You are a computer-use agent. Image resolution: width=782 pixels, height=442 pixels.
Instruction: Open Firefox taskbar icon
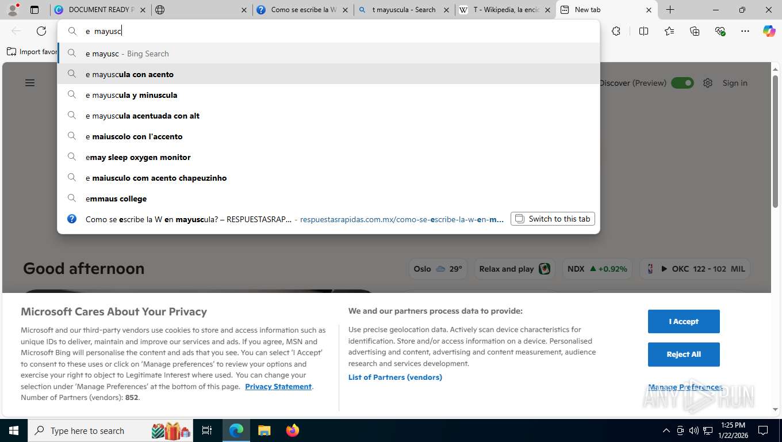coord(292,430)
